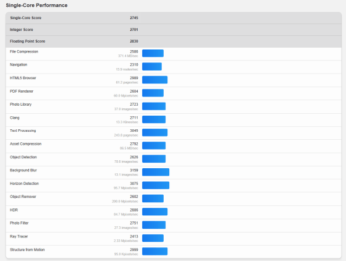Click the Clang result bar
Screen dimensions: 346x261
(154, 119)
